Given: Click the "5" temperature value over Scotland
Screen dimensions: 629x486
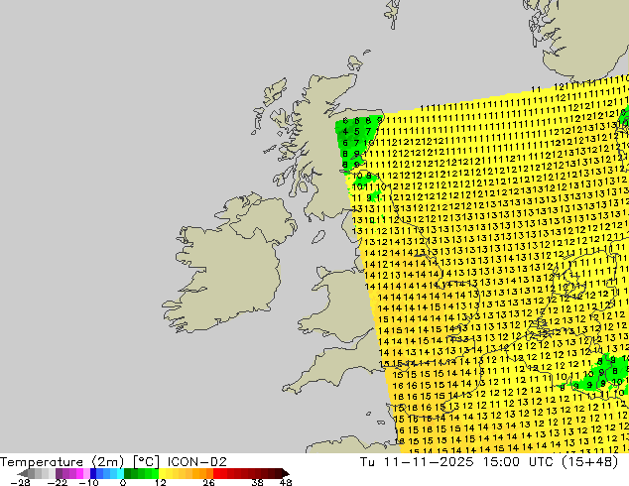Looking at the screenshot, I should click(357, 132).
